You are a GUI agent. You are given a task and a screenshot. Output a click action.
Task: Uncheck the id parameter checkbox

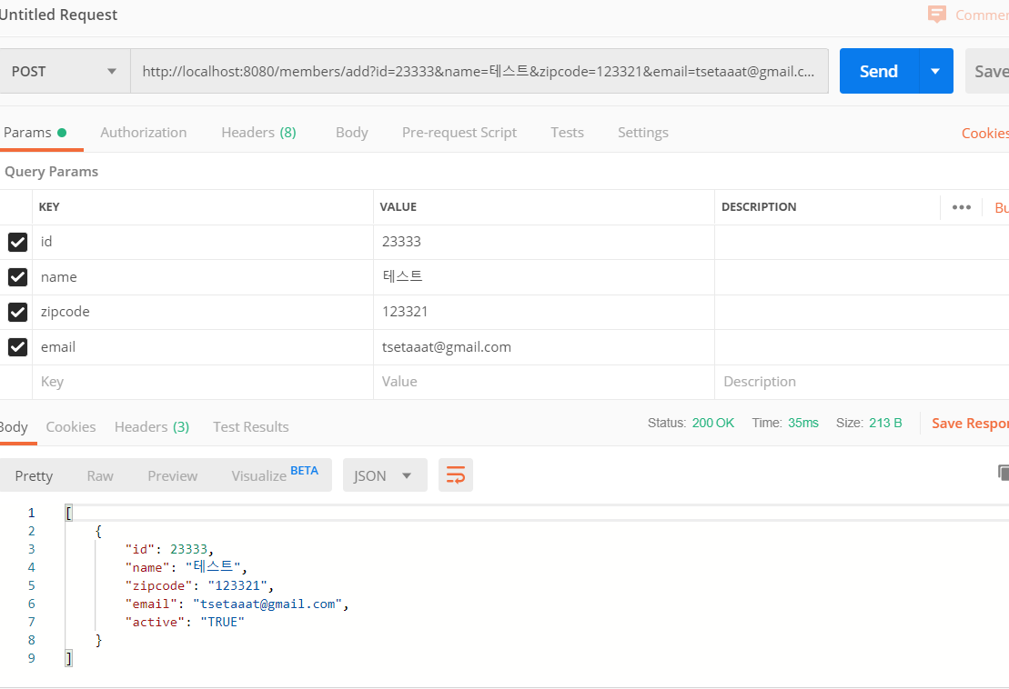click(x=17, y=242)
